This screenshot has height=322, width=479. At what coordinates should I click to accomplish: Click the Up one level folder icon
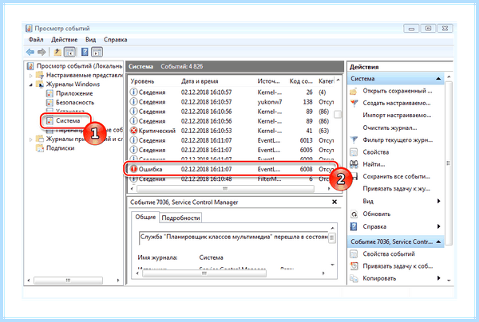57,52
